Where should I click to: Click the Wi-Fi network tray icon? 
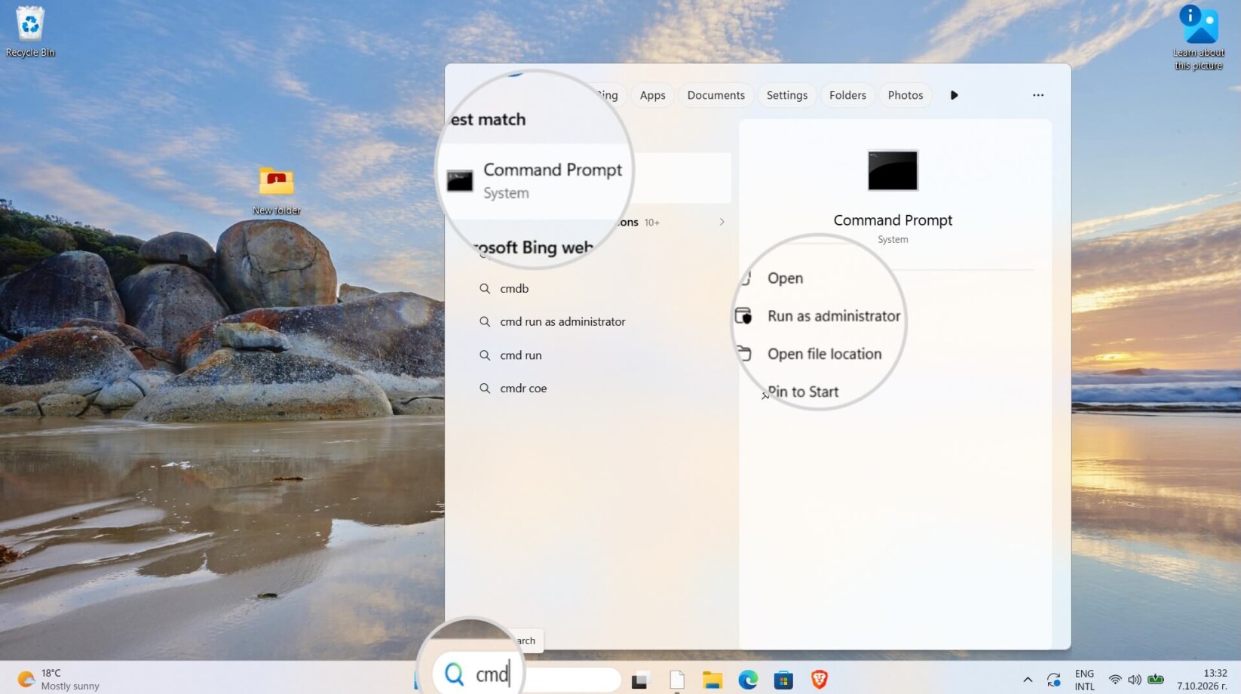pyautogui.click(x=1115, y=680)
